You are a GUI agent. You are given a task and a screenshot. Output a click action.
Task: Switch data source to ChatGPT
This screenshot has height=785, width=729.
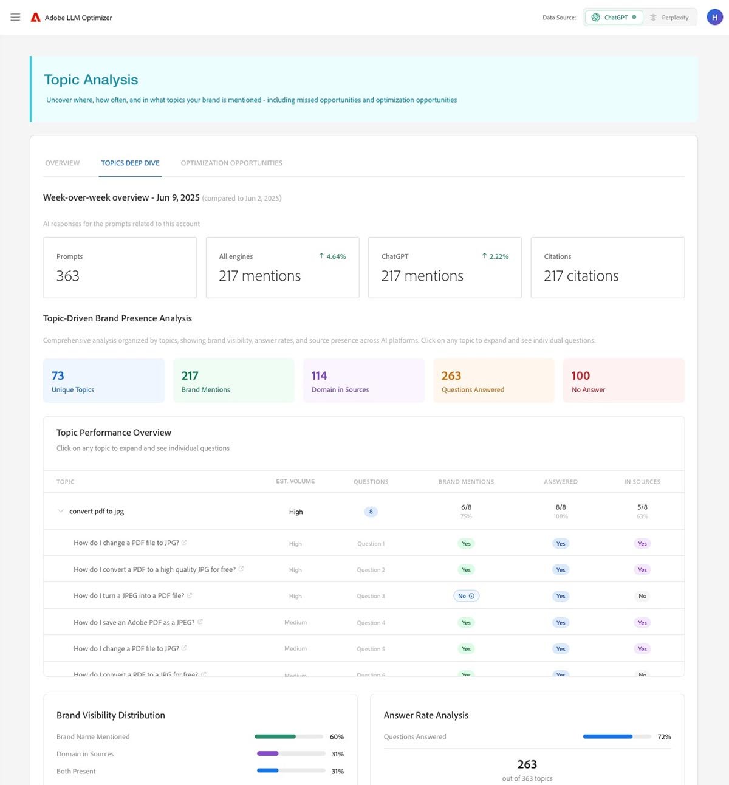[614, 18]
